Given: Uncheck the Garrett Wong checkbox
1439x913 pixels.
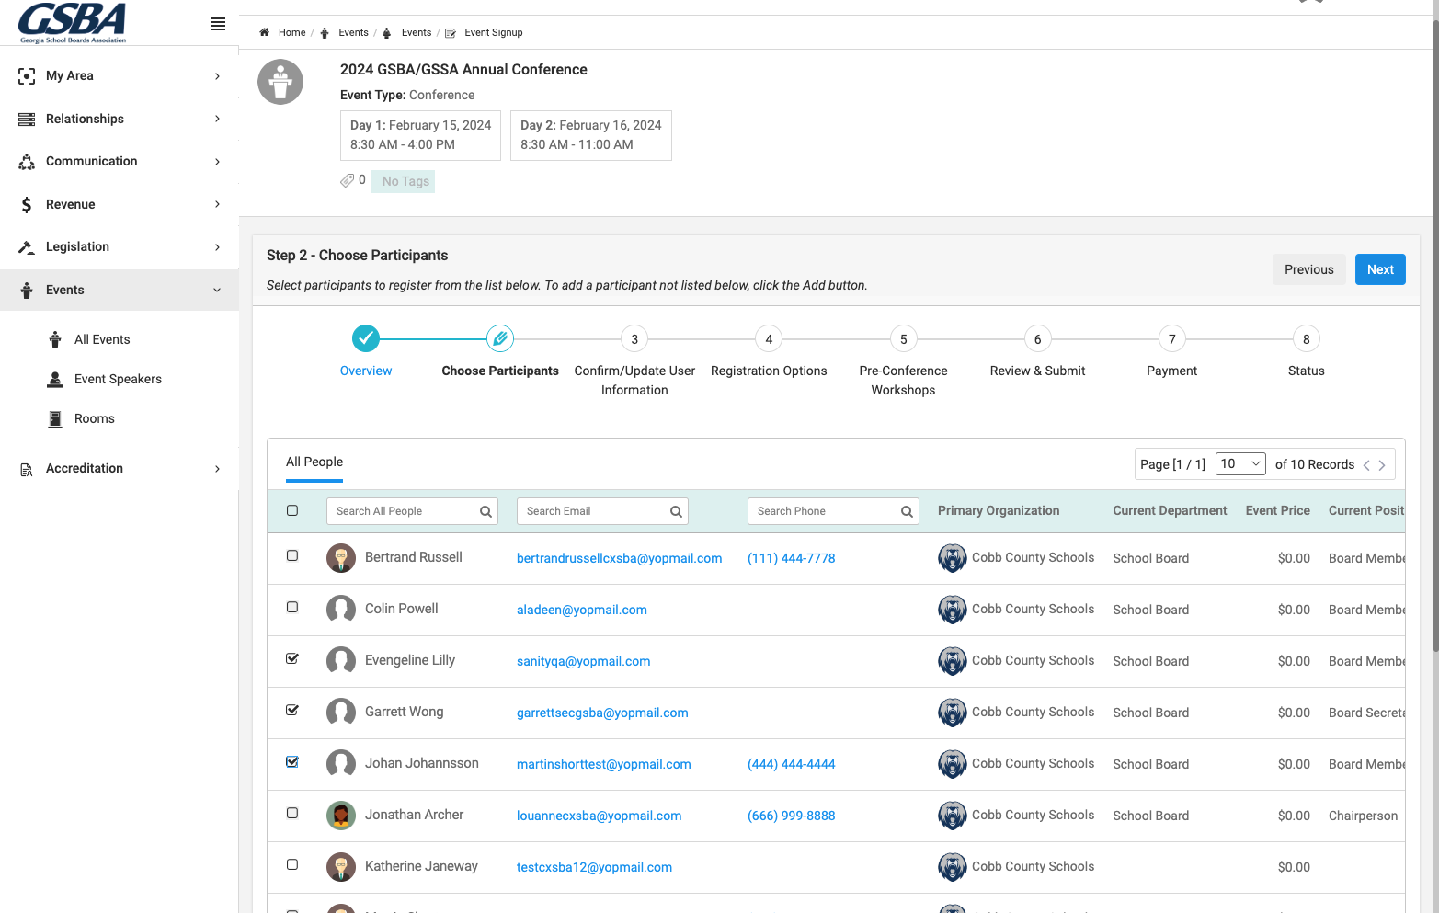Looking at the screenshot, I should pyautogui.click(x=292, y=710).
